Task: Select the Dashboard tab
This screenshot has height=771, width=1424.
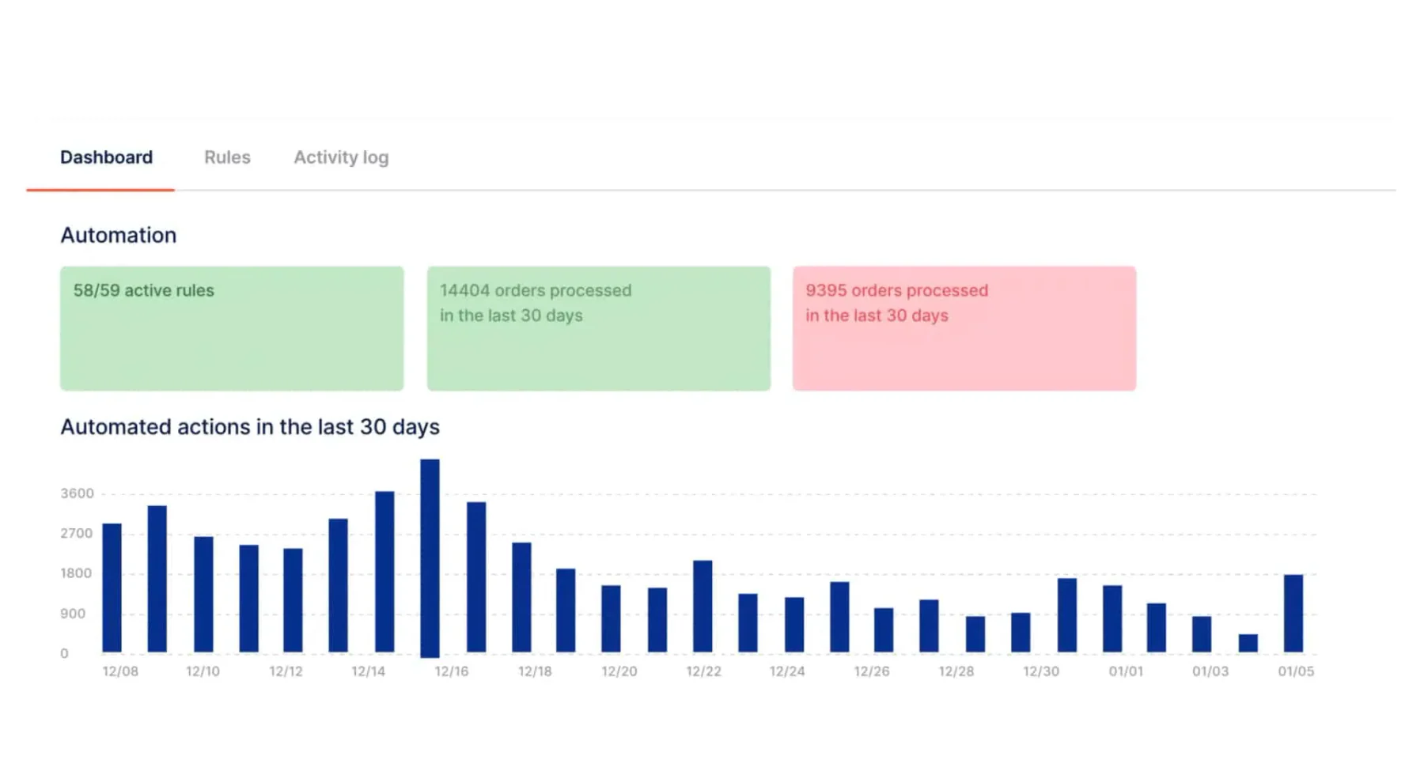Action: point(106,157)
